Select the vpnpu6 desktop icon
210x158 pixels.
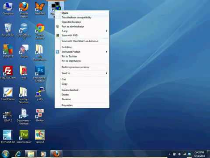tap(40, 136)
